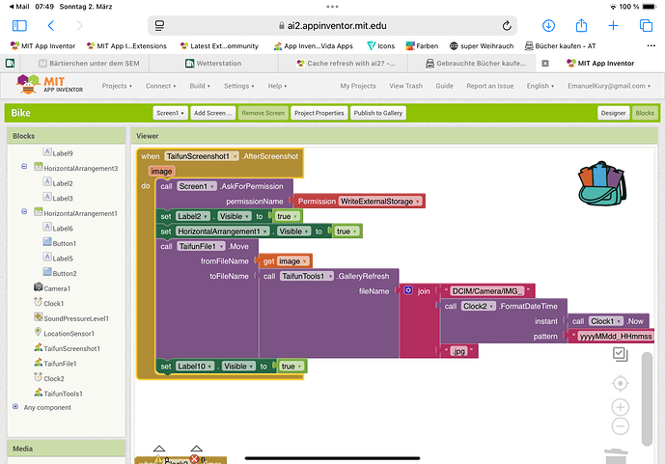Viewport: 665px width, 464px height.
Task: Close the current MIT App Inventor tab
Action: tap(545, 64)
